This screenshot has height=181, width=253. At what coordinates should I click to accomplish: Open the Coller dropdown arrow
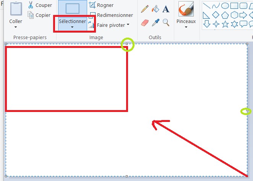(16, 27)
